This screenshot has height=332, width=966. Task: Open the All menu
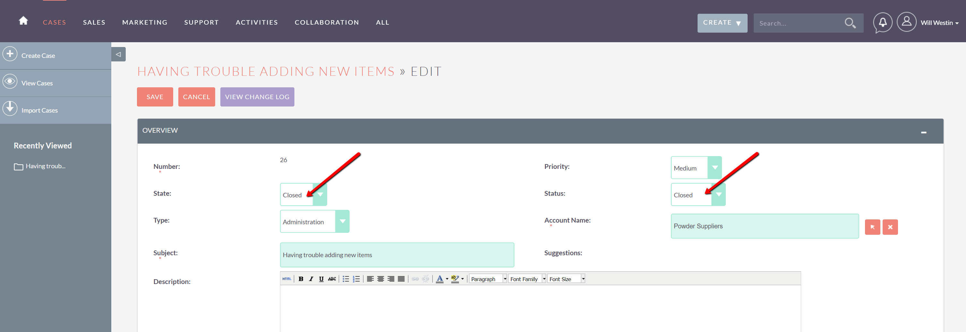pos(383,22)
